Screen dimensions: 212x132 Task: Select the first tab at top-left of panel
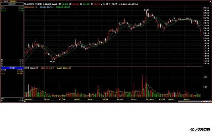click(6, 1)
